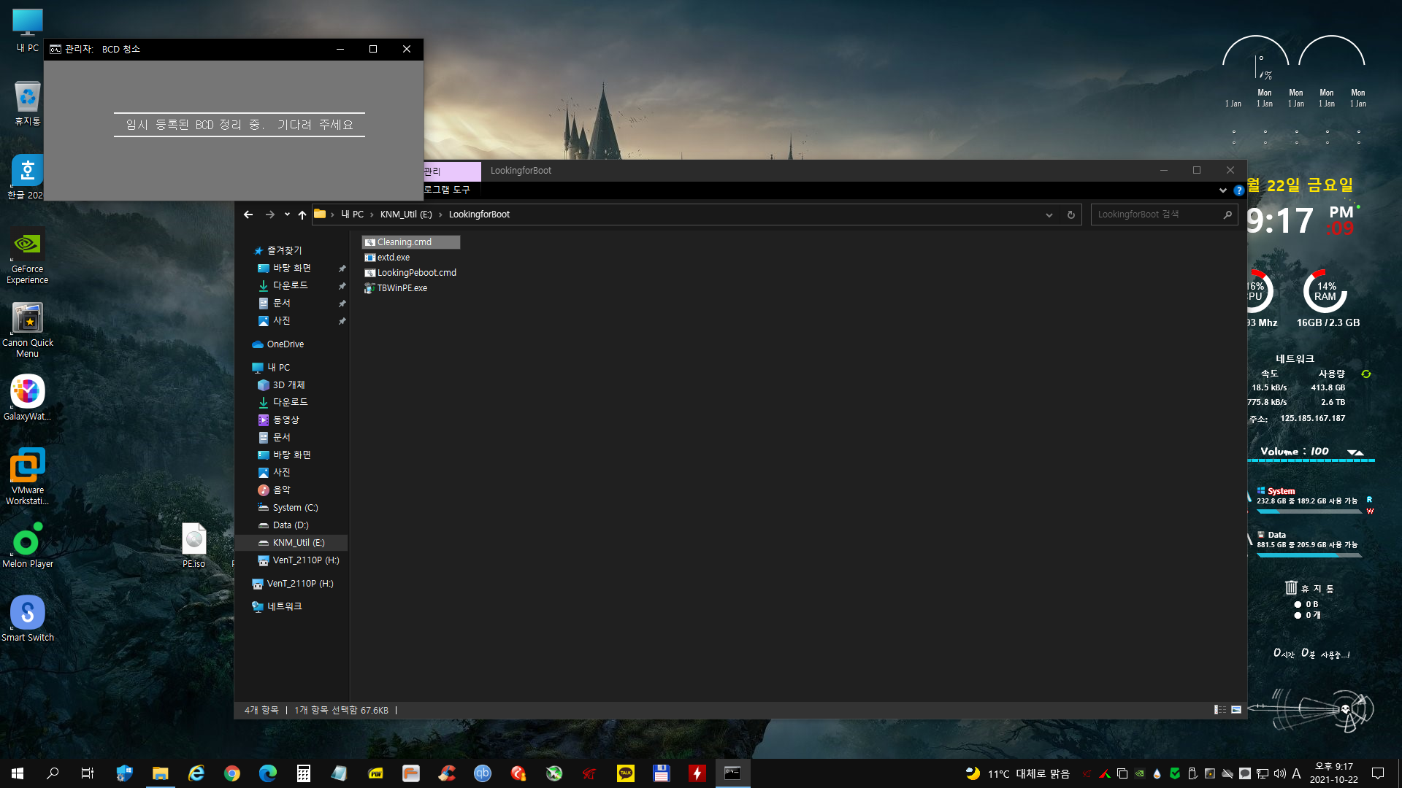Launch Microsoft Edge from taskbar

click(x=268, y=773)
